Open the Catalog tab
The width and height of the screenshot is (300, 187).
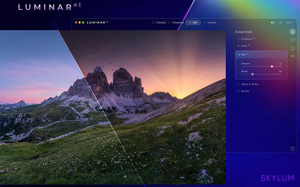[x=159, y=22]
